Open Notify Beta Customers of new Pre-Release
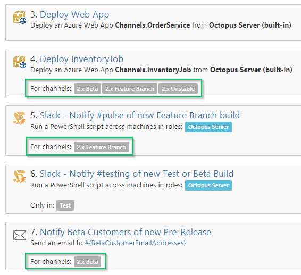 pos(126,233)
